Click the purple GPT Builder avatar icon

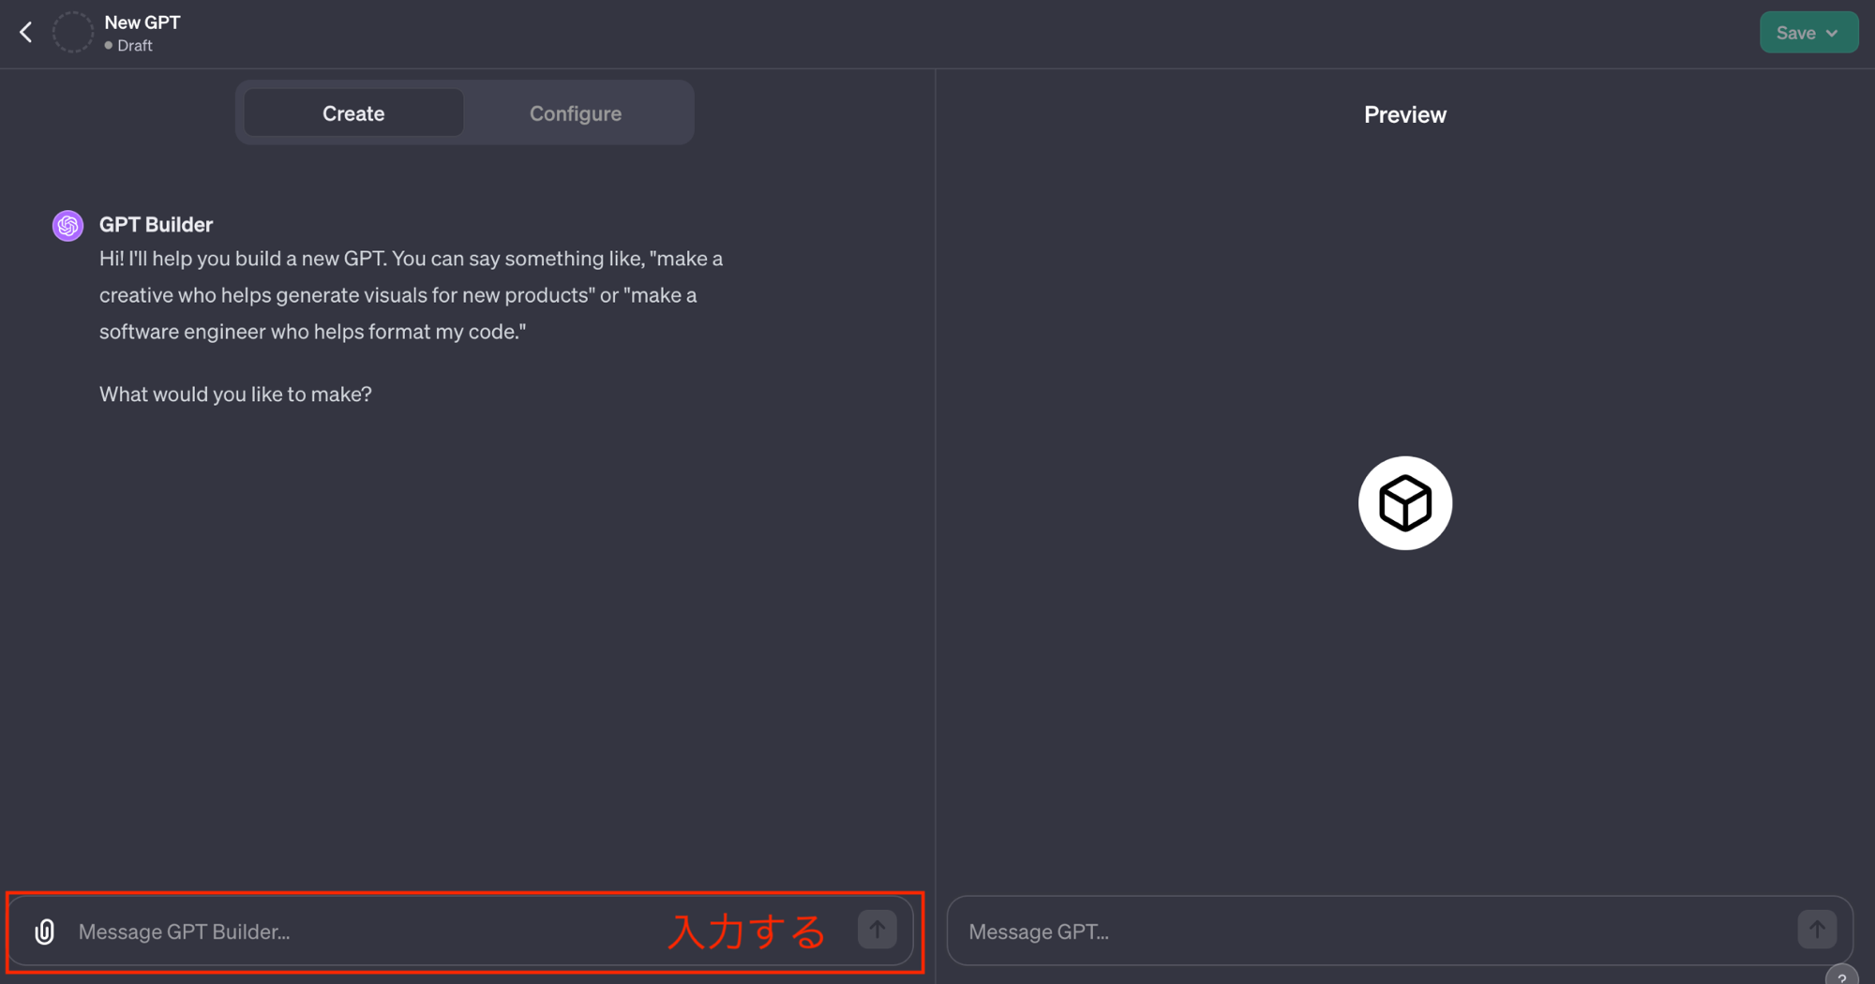click(x=67, y=226)
